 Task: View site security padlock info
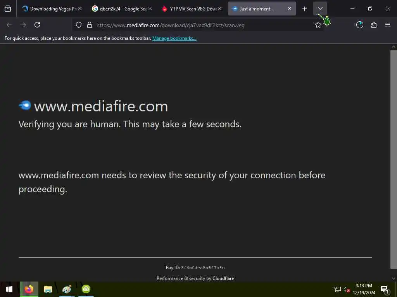tap(90, 25)
